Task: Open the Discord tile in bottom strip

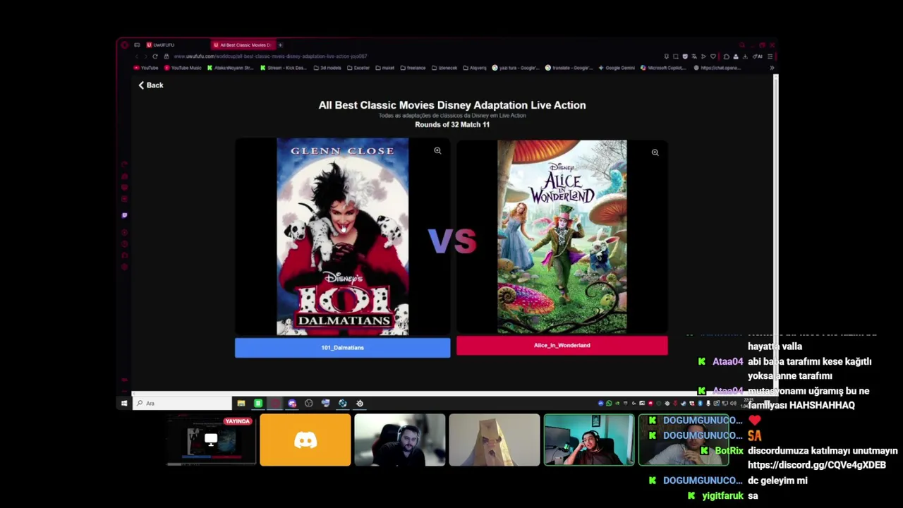Action: click(x=305, y=440)
